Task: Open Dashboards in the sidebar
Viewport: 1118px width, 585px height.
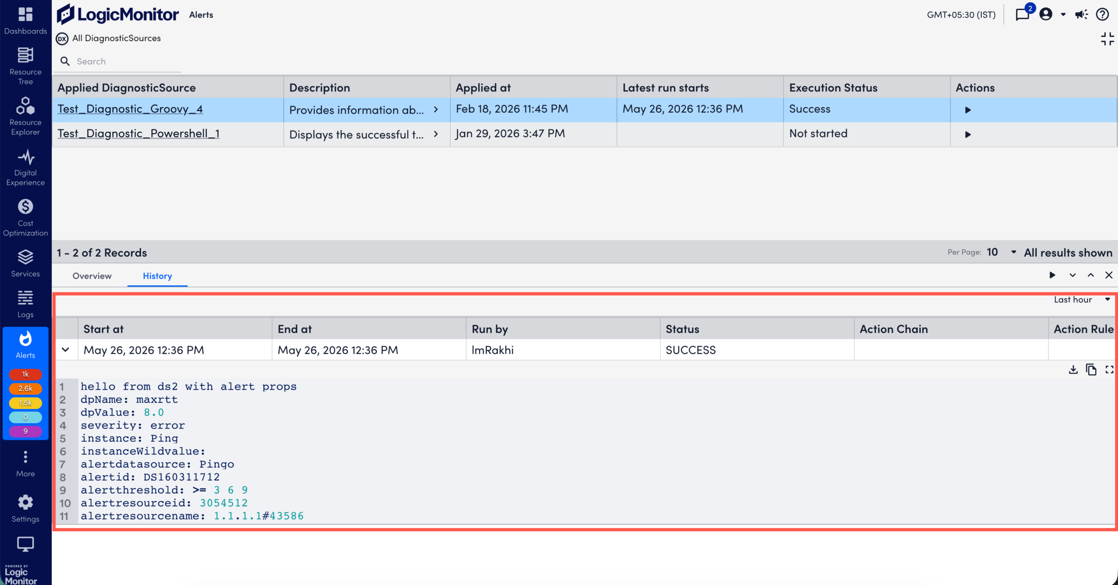Action: click(x=25, y=21)
